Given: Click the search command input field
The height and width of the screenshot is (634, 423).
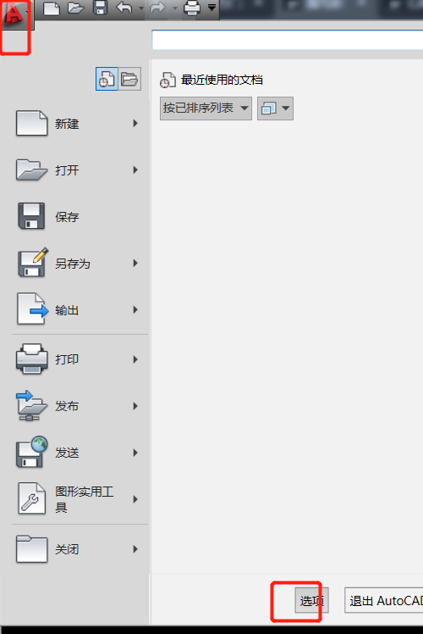Looking at the screenshot, I should 288,40.
